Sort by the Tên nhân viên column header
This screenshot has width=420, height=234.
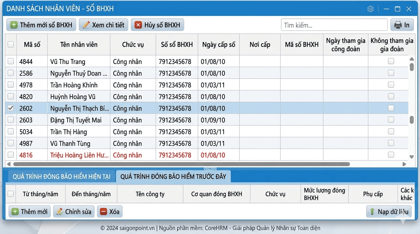79,44
